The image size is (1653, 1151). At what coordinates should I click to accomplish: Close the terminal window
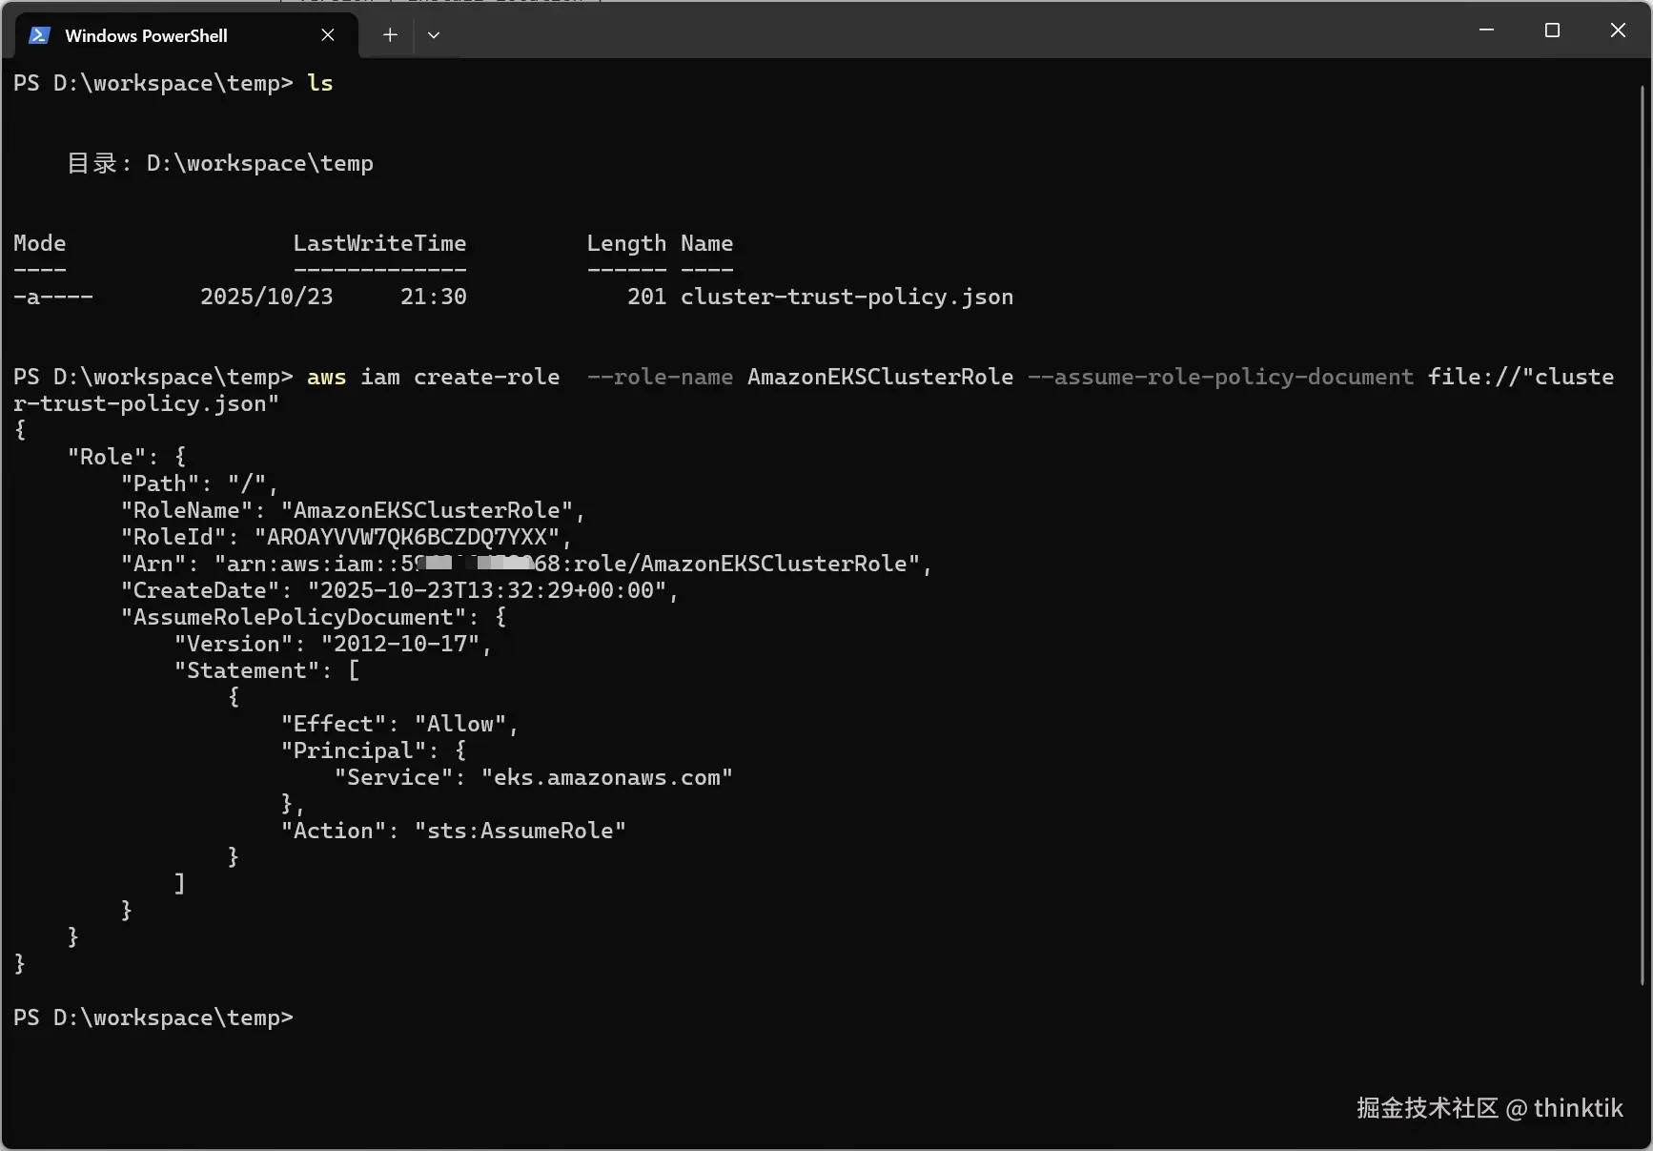1618,31
